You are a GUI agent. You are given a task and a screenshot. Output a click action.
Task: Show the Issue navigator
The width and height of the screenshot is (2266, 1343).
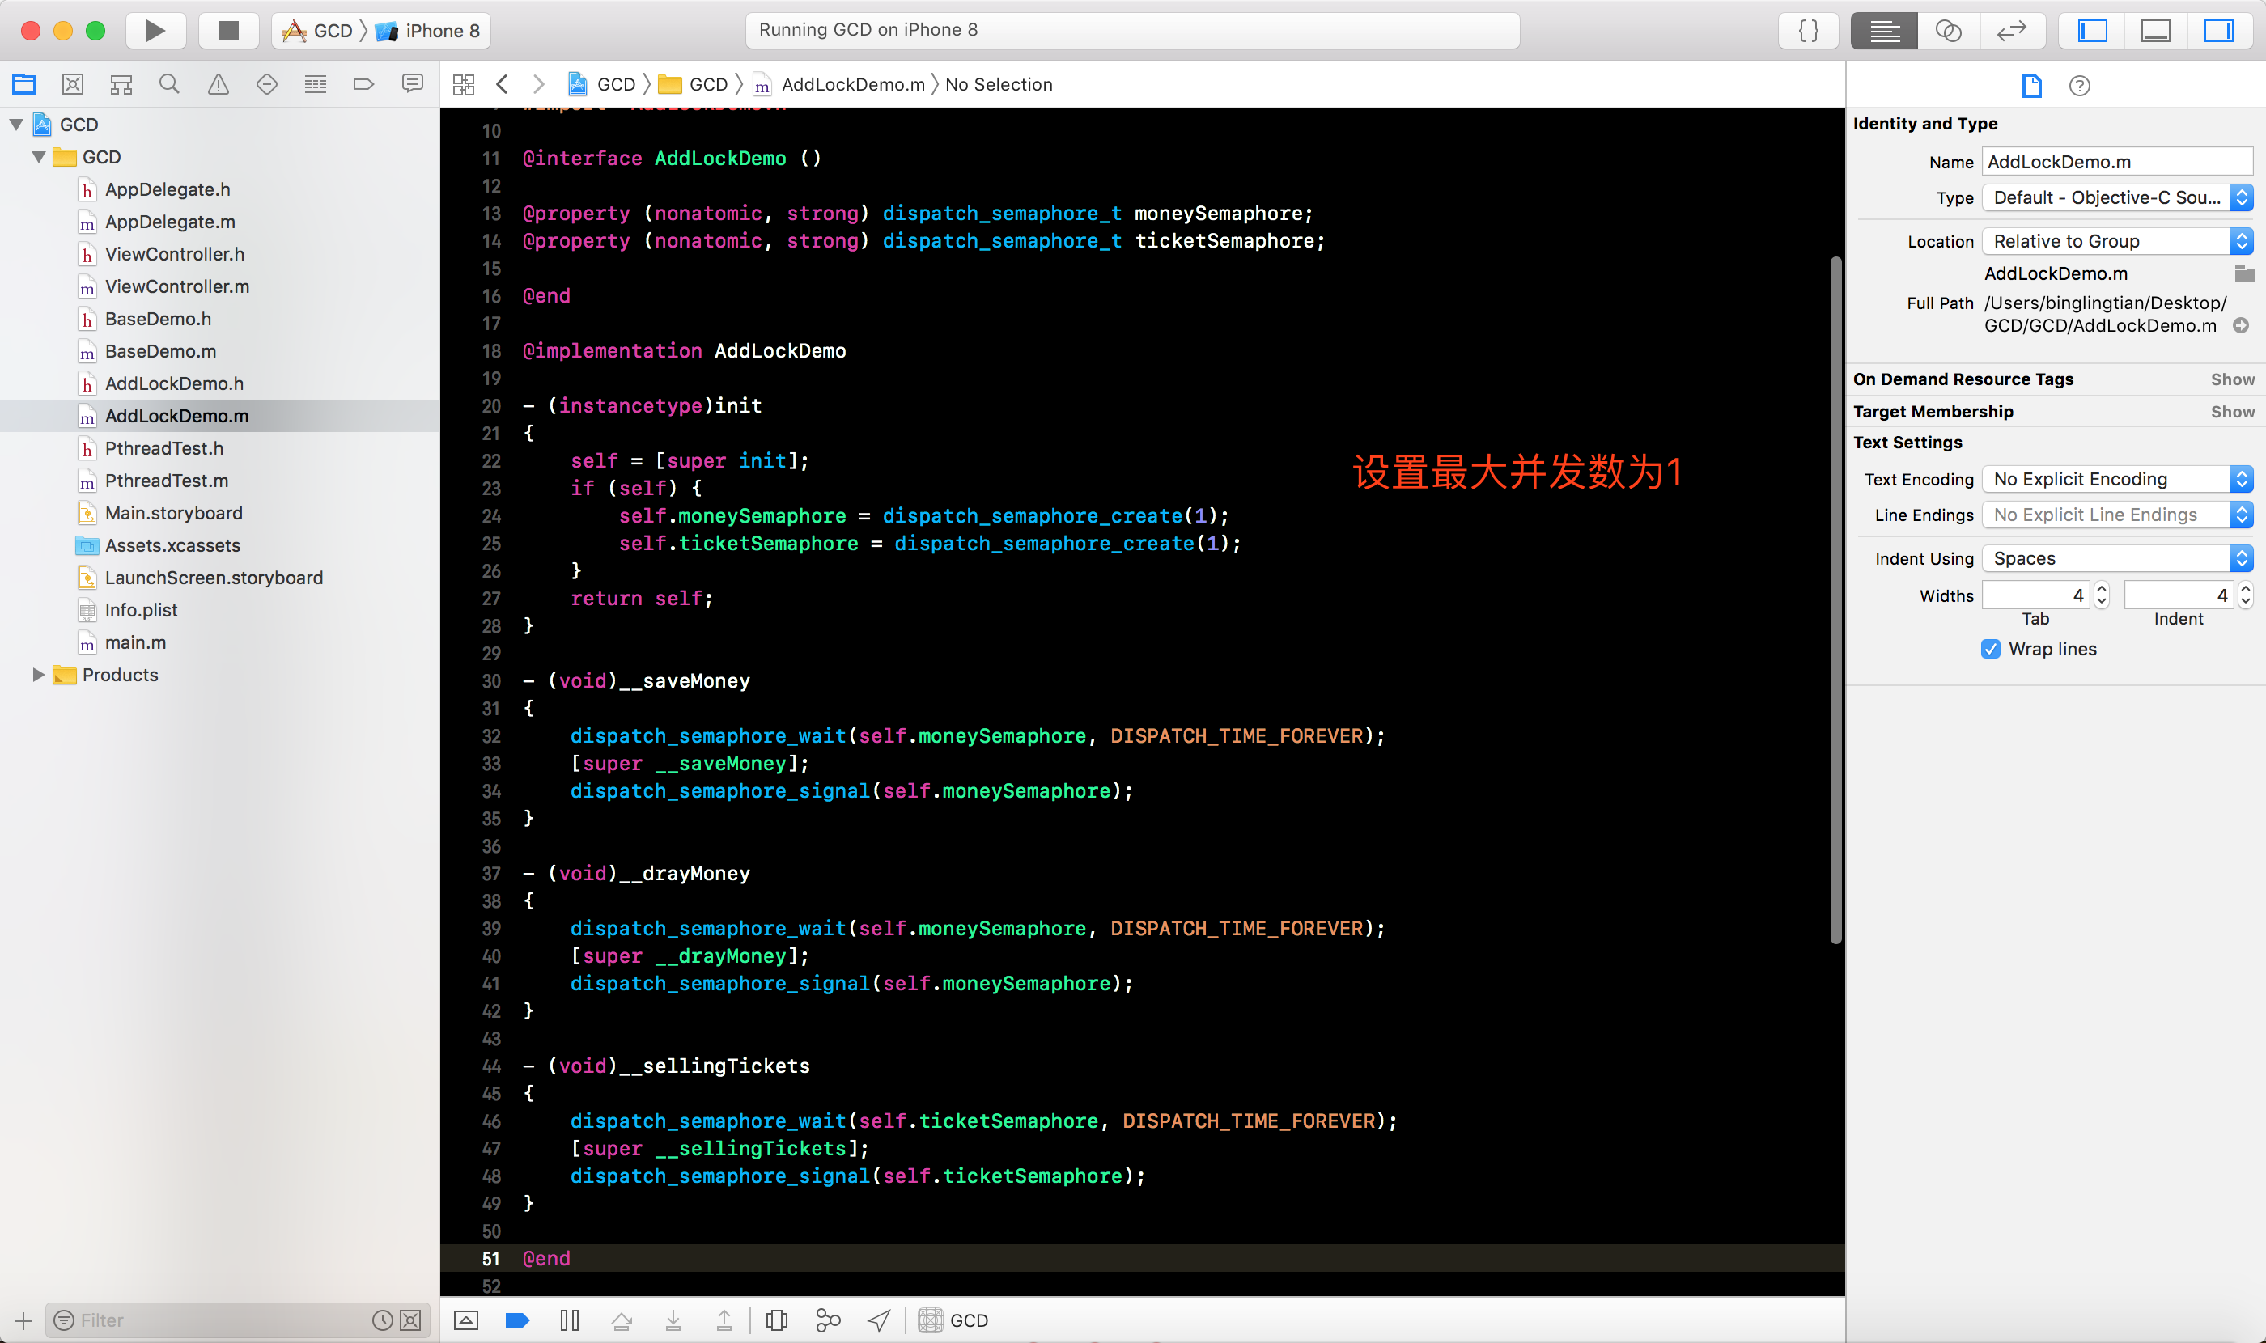pos(219,84)
